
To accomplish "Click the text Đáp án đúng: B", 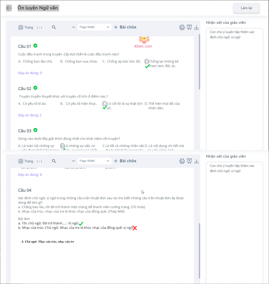I will coord(30,175).
